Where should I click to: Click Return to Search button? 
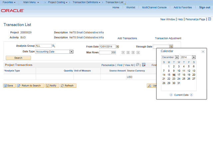pos(30,86)
